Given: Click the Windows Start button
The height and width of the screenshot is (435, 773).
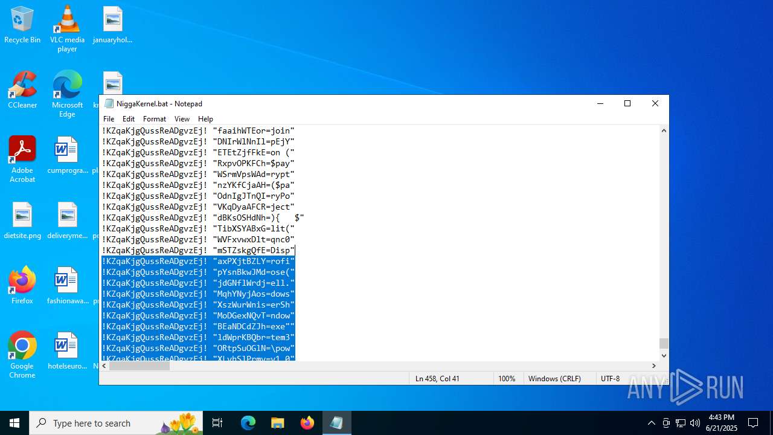Looking at the screenshot, I should (x=14, y=423).
